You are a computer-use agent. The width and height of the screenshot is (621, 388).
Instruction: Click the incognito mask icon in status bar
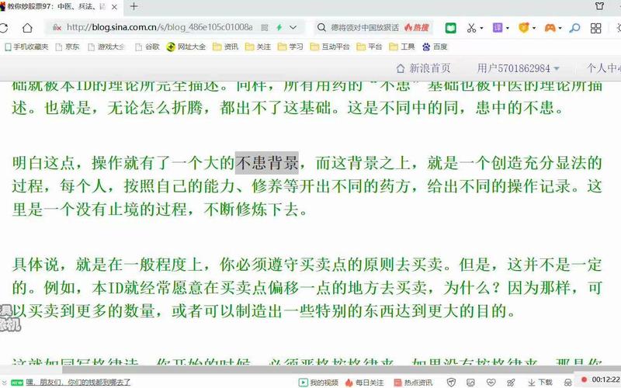(x=567, y=383)
